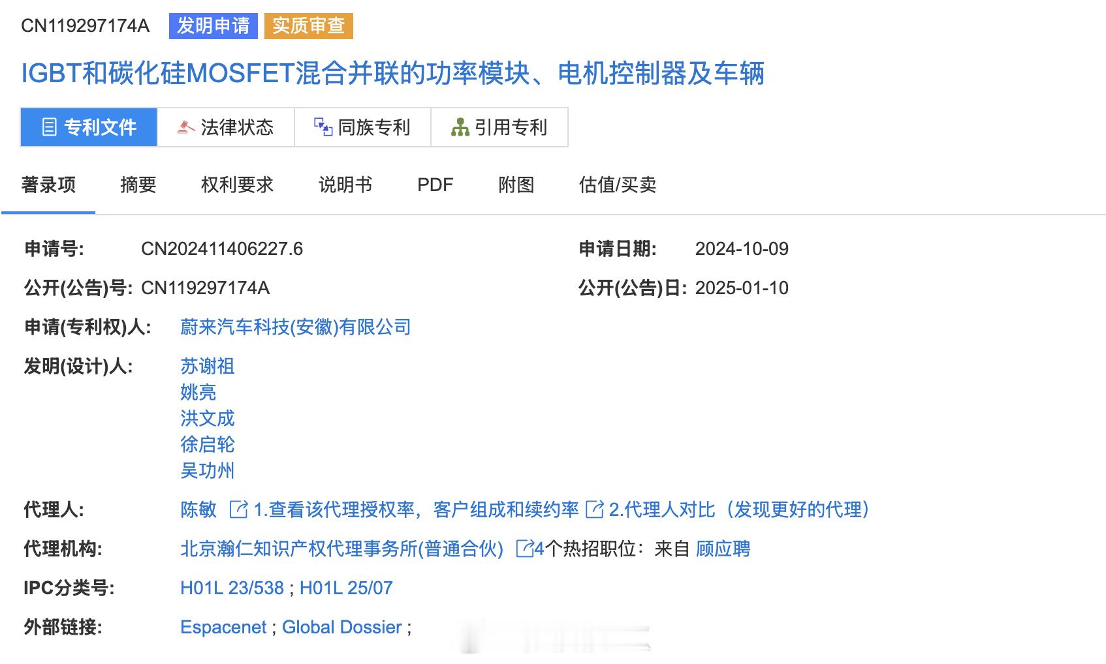The width and height of the screenshot is (1106, 664).
Task: Open the 引用专利 tab
Action: coord(499,127)
